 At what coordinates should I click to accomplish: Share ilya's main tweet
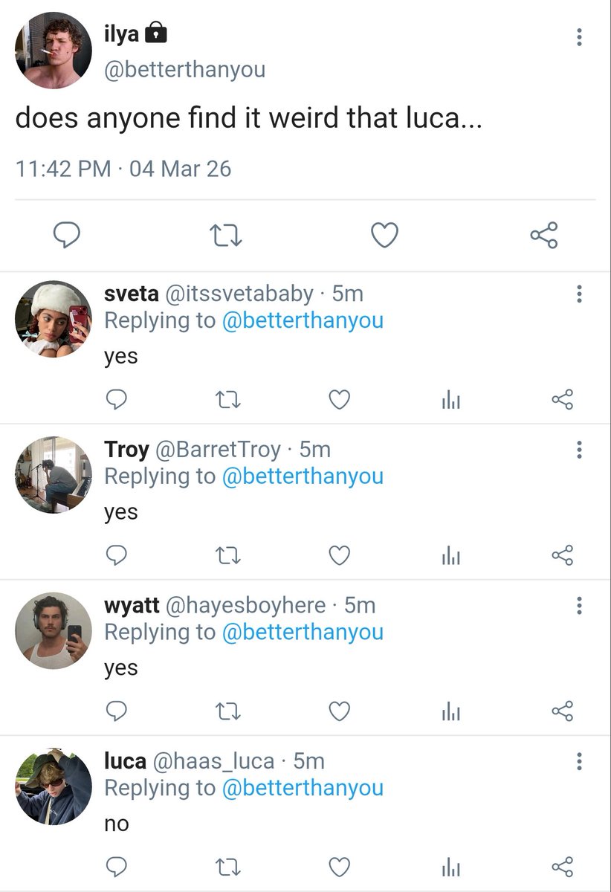click(543, 236)
